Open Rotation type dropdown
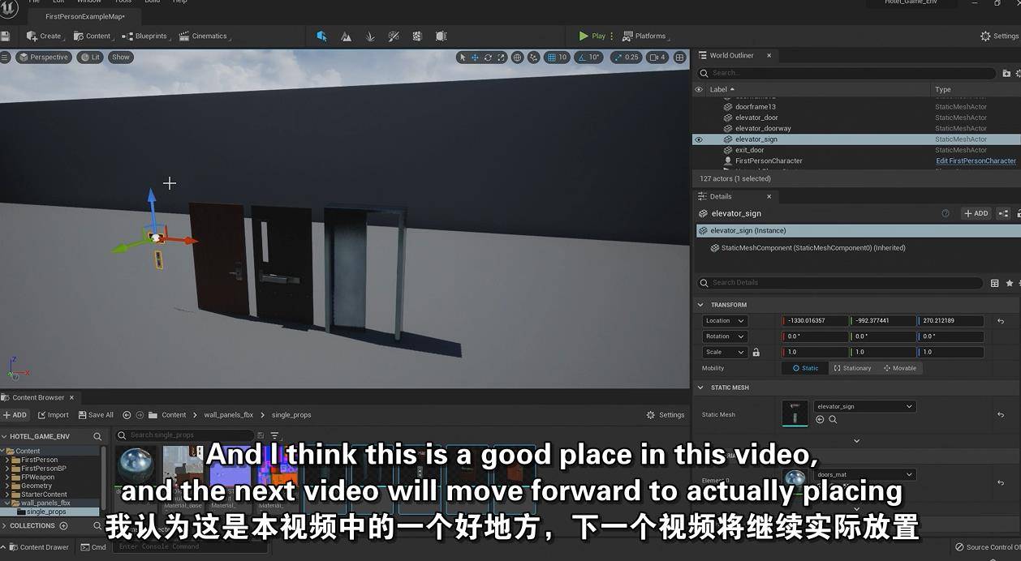The width and height of the screenshot is (1021, 561). 725,336
